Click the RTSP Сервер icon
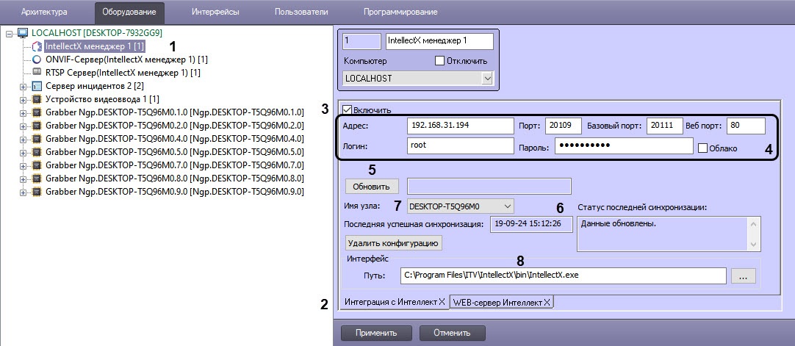This screenshot has width=795, height=346. 37,73
